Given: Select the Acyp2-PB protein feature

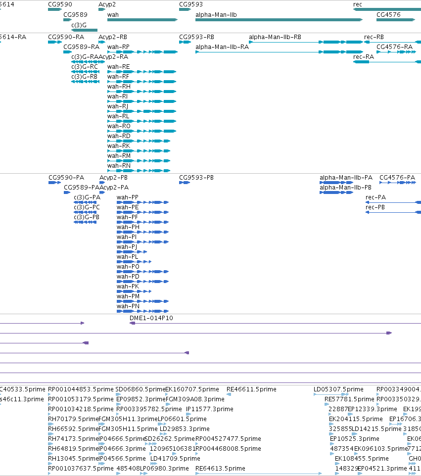Looking at the screenshot, I should click(x=102, y=183).
